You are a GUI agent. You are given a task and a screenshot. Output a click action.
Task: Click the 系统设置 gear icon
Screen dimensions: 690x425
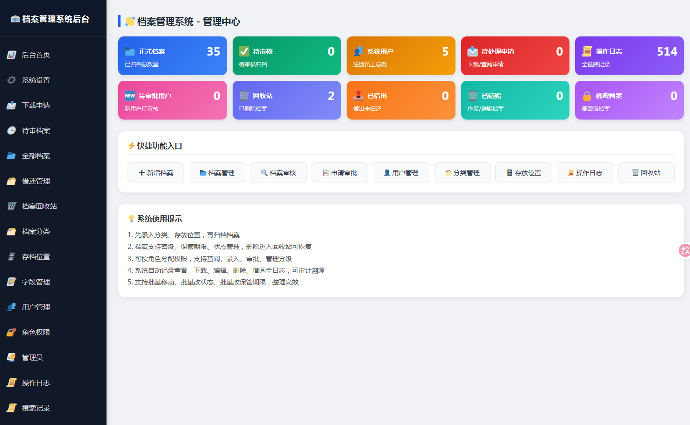pos(12,80)
